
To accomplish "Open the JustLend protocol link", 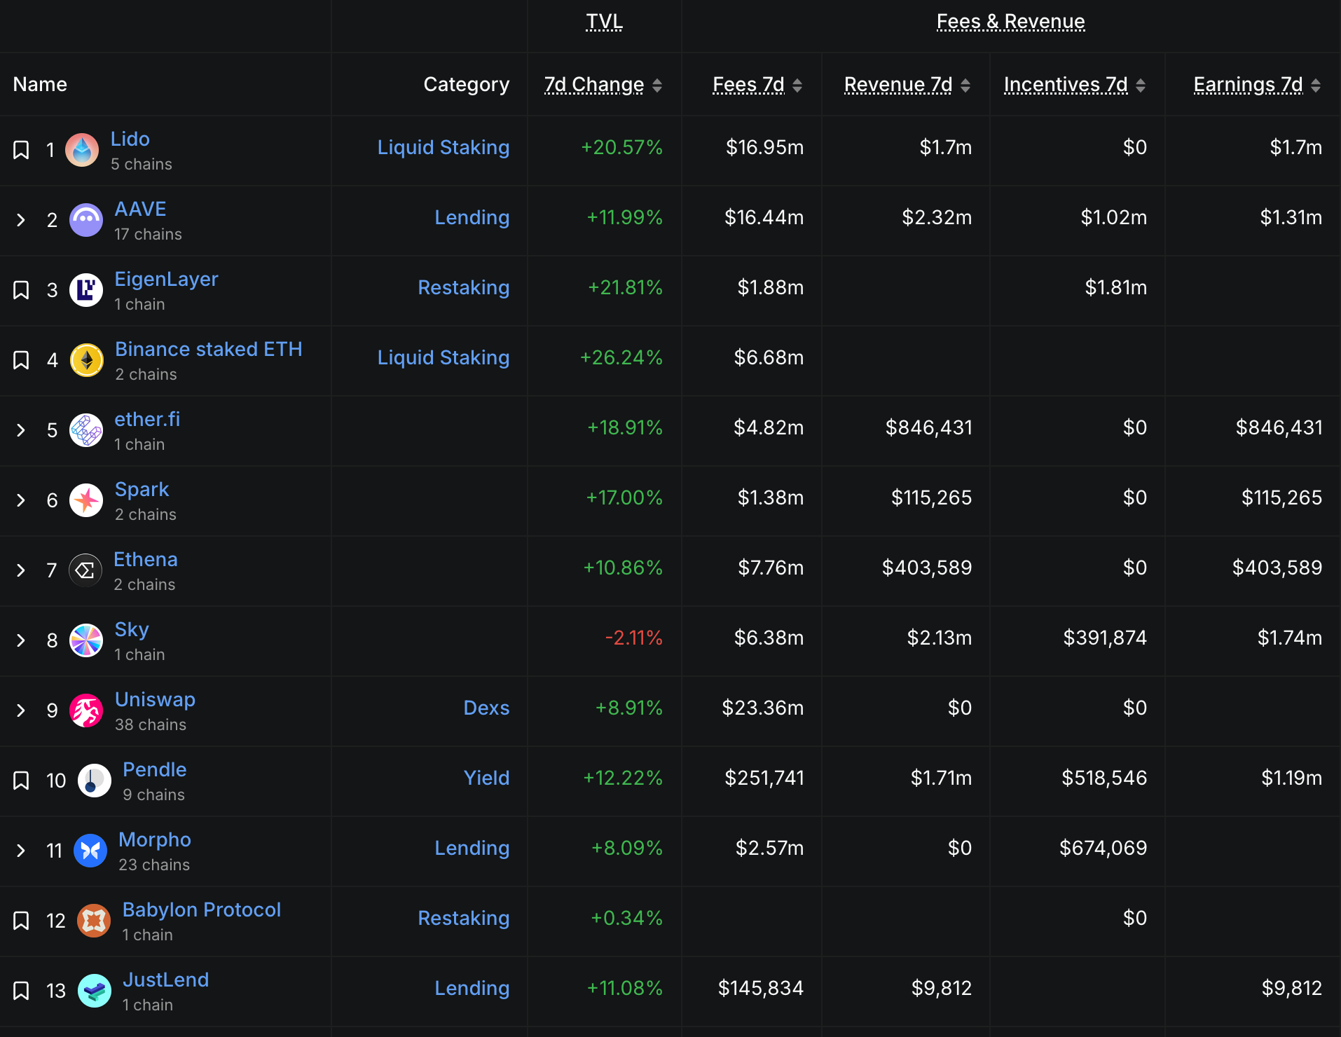I will tap(166, 980).
